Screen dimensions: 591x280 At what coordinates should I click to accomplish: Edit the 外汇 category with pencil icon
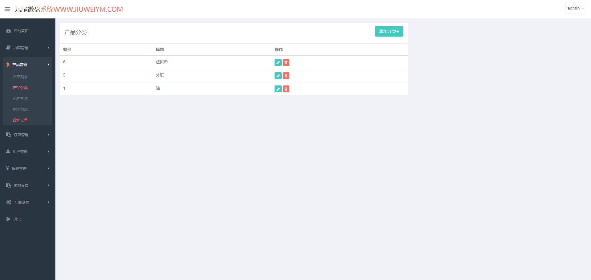pos(278,76)
